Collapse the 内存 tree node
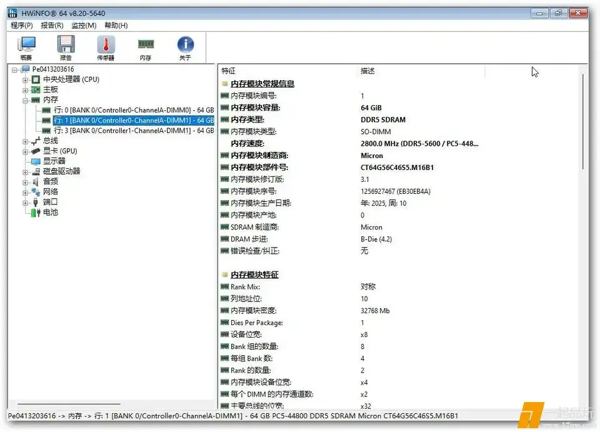 [x=25, y=100]
